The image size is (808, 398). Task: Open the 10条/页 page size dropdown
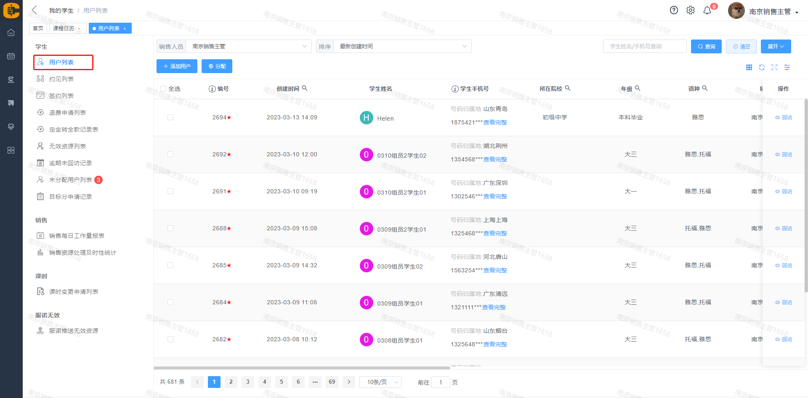click(x=380, y=382)
